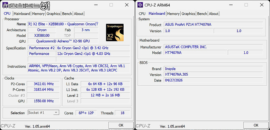Click the empty TDP field
The height and width of the screenshot is (130, 270).
(86, 35)
